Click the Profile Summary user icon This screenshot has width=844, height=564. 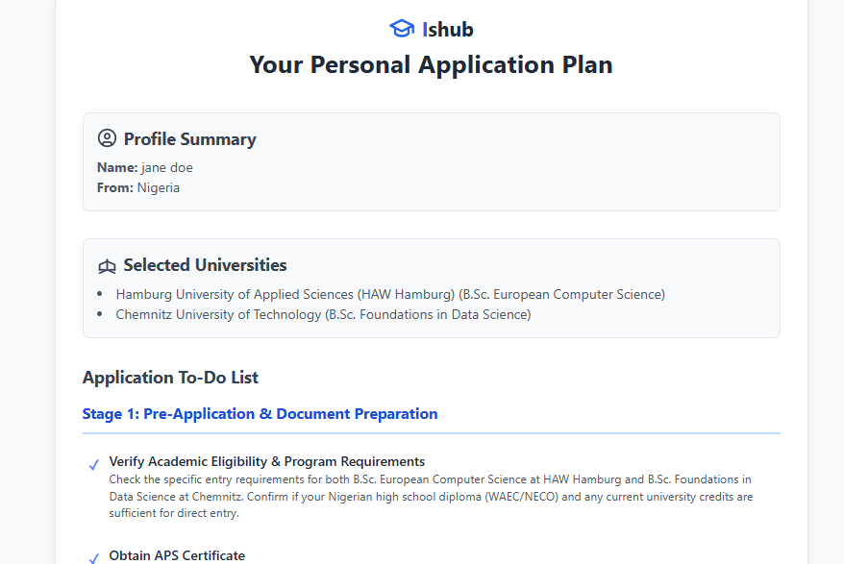107,139
